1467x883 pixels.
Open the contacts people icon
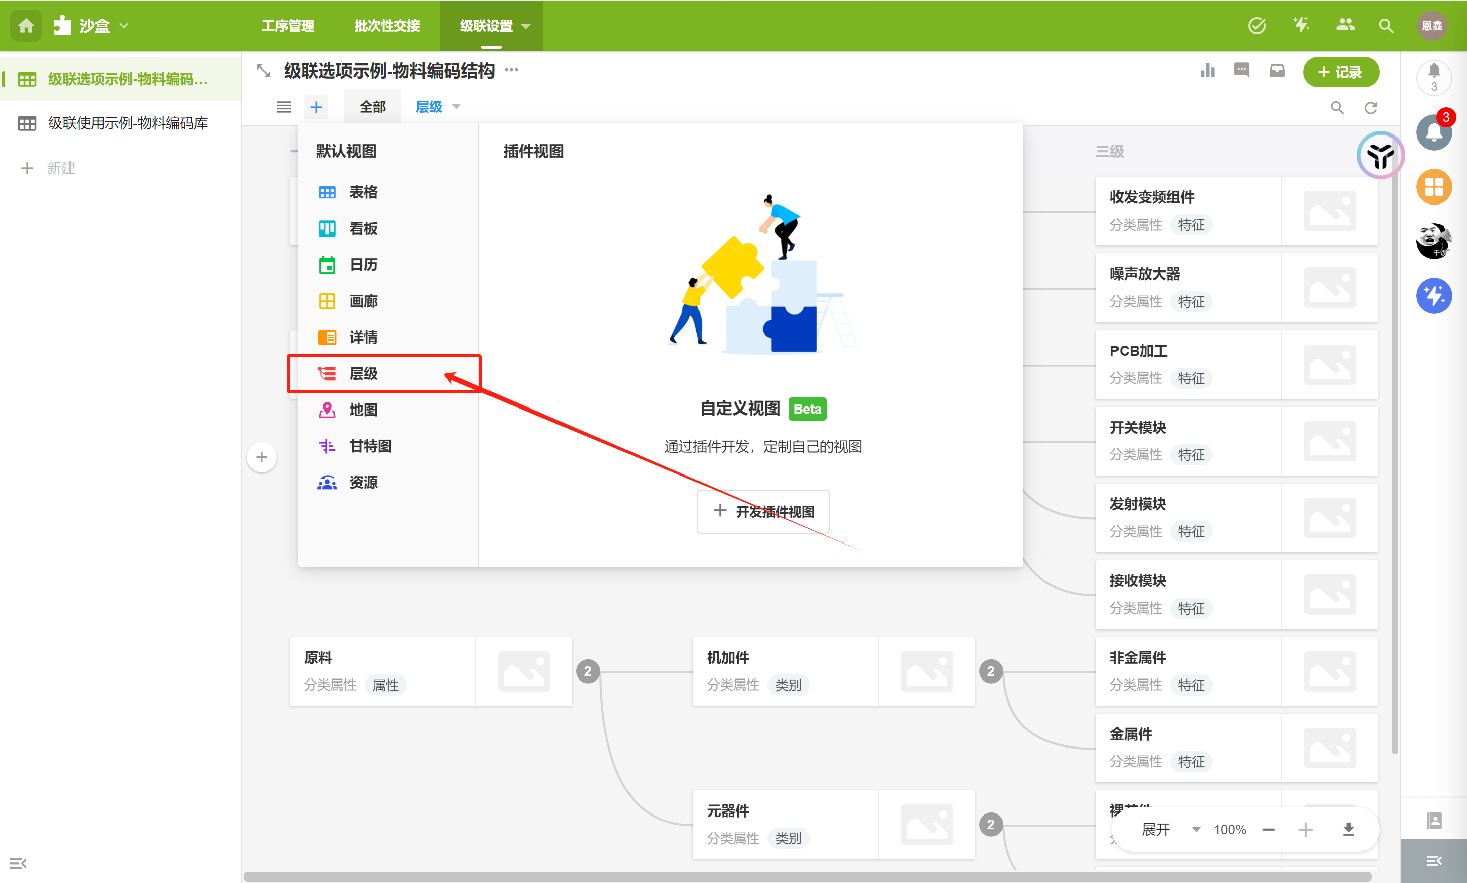1345,26
